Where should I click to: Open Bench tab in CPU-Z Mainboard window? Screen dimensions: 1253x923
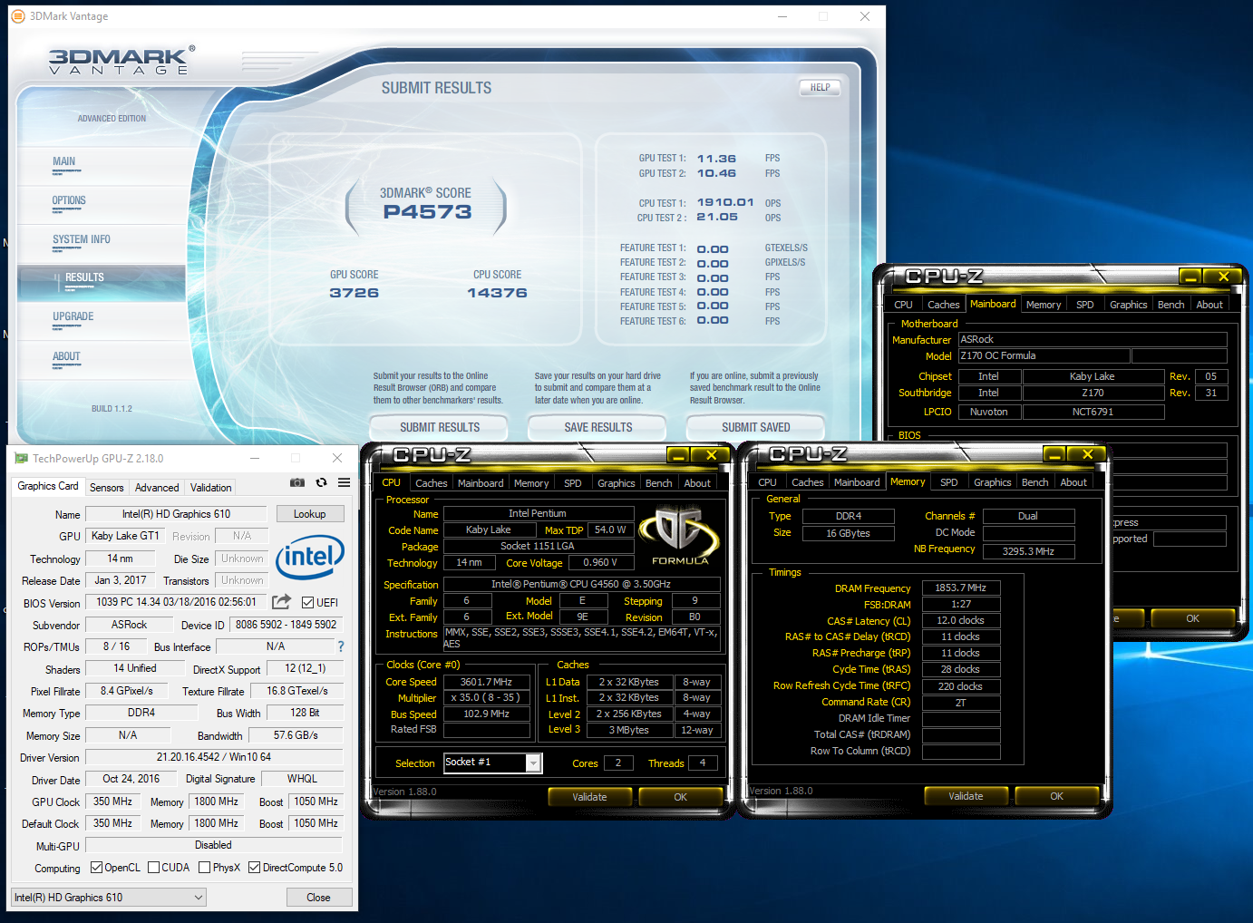click(1171, 305)
